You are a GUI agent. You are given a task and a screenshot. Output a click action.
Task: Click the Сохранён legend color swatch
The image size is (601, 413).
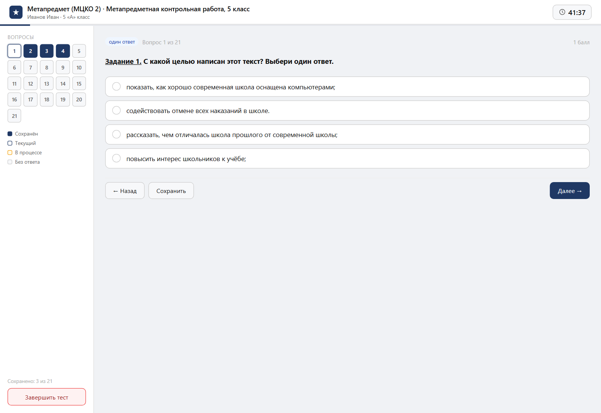pyautogui.click(x=10, y=134)
